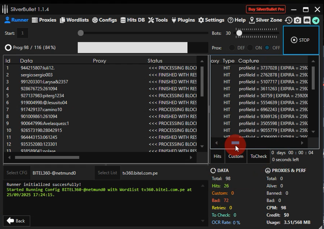The image size is (324, 229).
Task: Click the camera screenshot icon
Action: click(x=298, y=20)
